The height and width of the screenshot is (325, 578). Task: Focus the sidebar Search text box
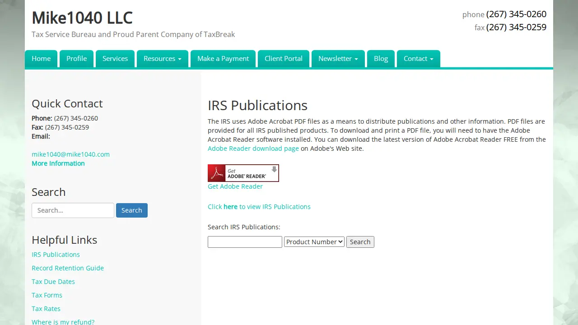tap(73, 210)
